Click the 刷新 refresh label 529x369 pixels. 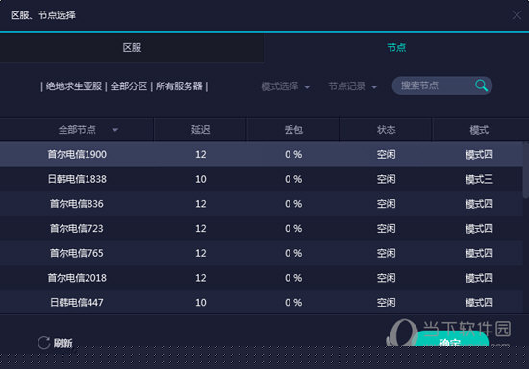(63, 343)
